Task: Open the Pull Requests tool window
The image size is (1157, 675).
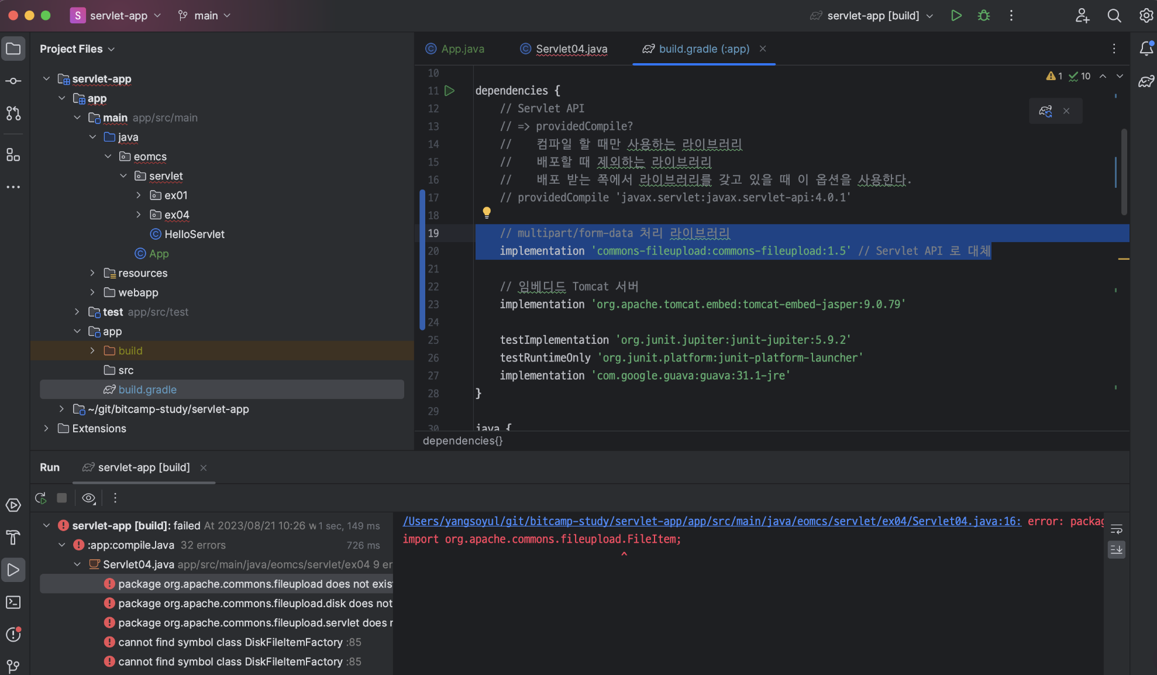Action: click(13, 113)
